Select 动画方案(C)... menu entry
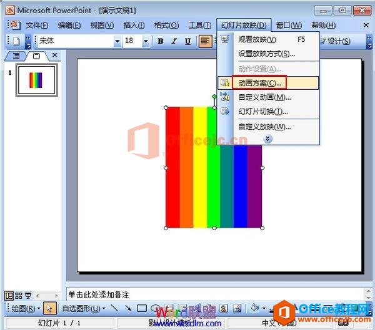Viewport: 375px width, 330px height. point(268,83)
